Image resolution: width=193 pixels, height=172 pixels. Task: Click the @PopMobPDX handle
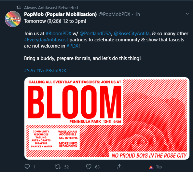pos(114,14)
